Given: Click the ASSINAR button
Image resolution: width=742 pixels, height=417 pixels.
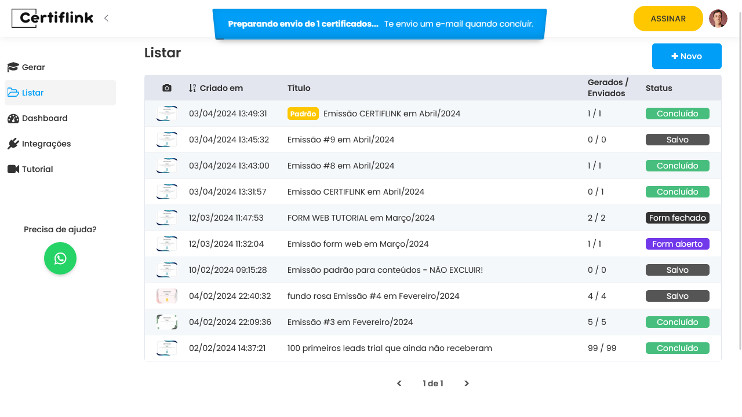Looking at the screenshot, I should click(668, 19).
